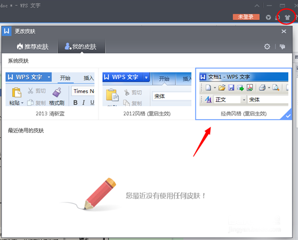Click the checked 经典风格 skin checkmark
Screen dimensions: 298x240
pos(288,116)
